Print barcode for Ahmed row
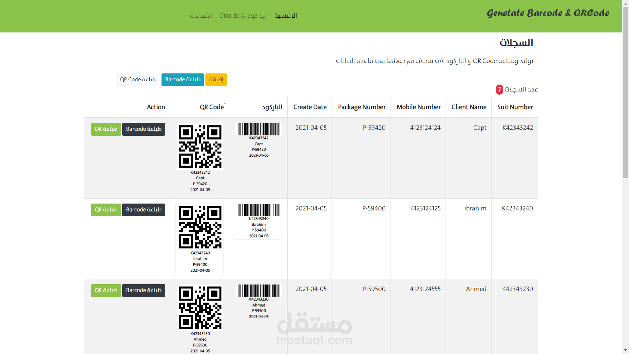Image resolution: width=629 pixels, height=354 pixels. coord(143,290)
